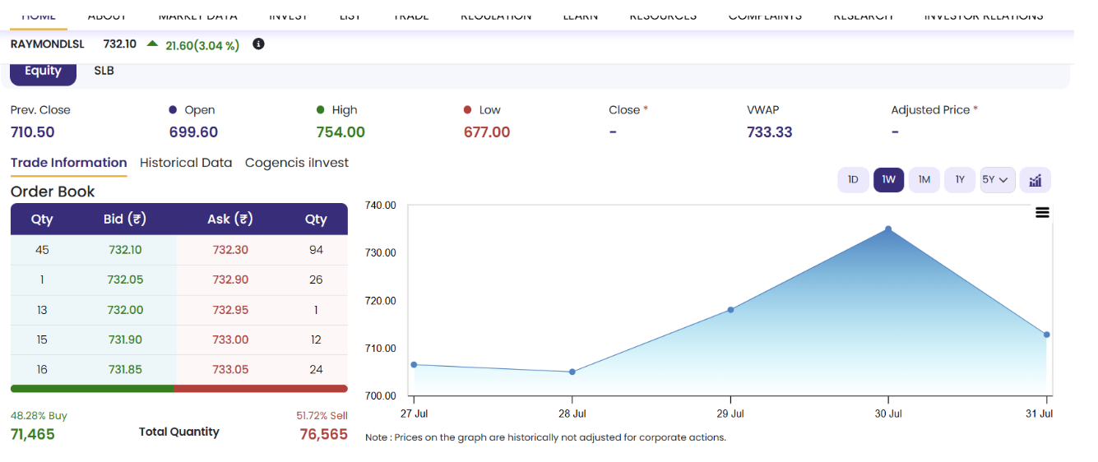Open the Historical Data tab
Viewport: 1098px width, 462px height.
point(186,163)
